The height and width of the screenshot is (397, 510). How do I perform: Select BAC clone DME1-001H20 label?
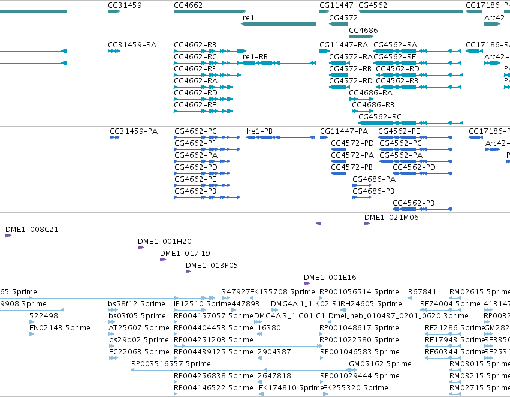tap(165, 242)
